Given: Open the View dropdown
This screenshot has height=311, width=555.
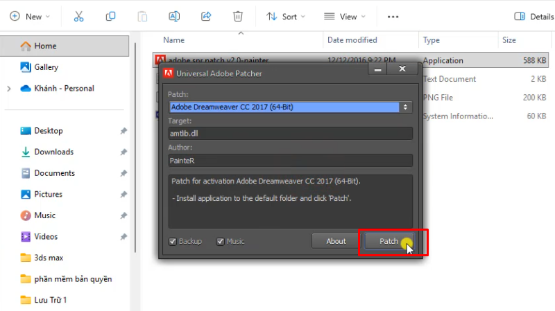Looking at the screenshot, I should [x=345, y=17].
